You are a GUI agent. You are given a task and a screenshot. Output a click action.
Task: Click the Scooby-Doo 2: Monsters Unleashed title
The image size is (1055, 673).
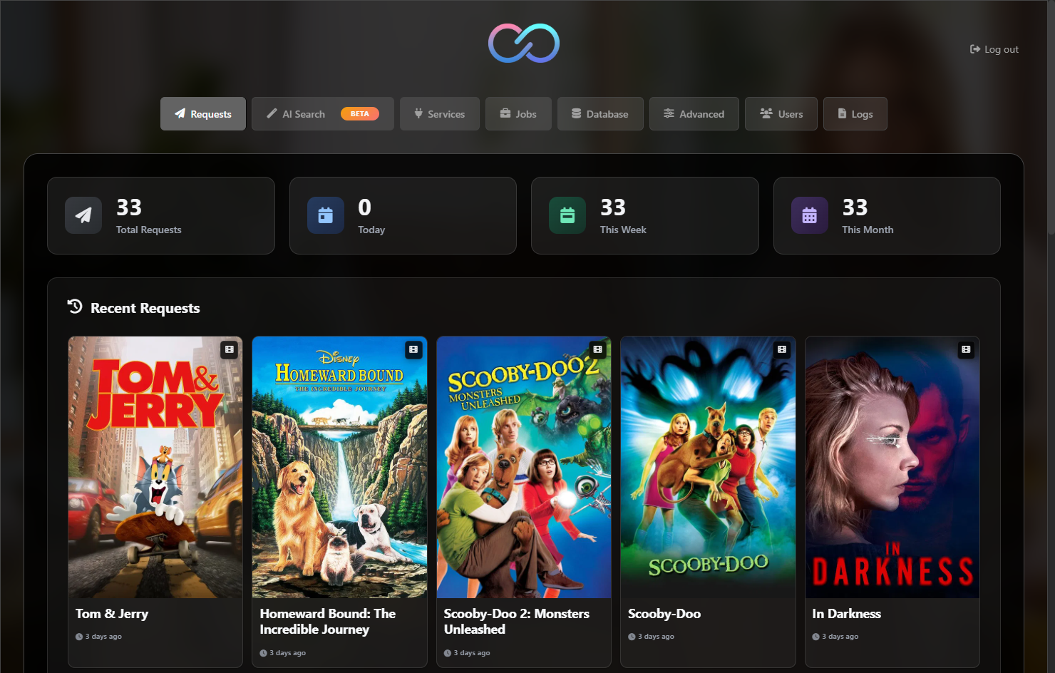point(517,622)
